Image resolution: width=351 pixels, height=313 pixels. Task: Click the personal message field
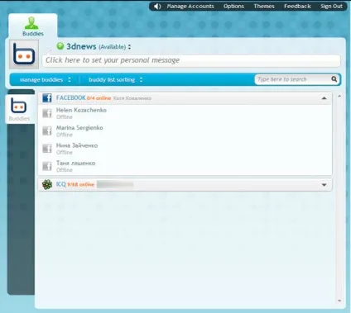[x=191, y=60]
